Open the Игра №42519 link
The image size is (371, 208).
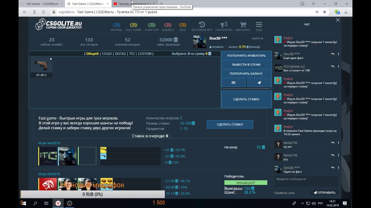coord(49,143)
